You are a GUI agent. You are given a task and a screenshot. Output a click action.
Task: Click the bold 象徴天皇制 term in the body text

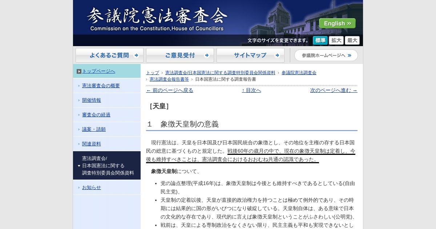164,171
